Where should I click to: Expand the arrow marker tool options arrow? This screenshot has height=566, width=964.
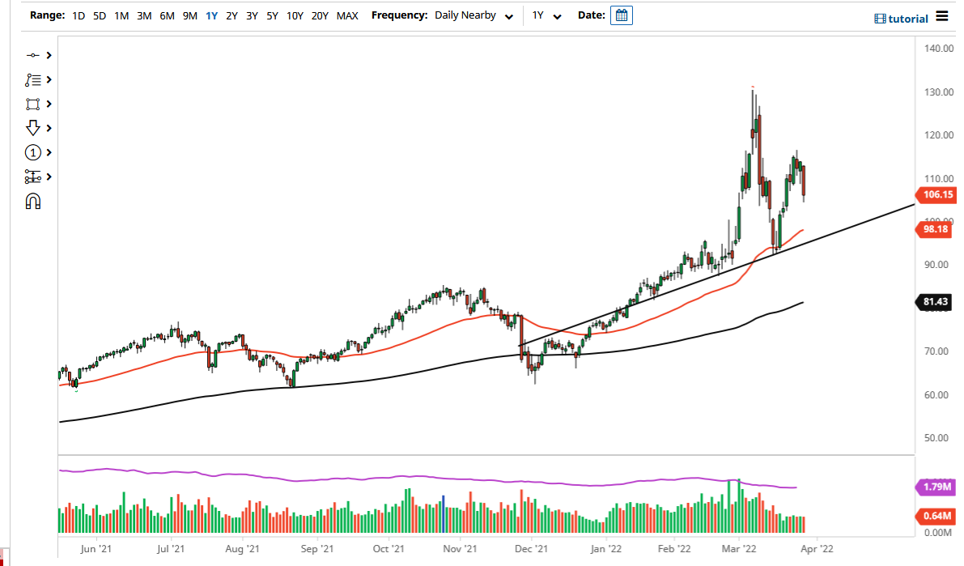click(x=49, y=128)
